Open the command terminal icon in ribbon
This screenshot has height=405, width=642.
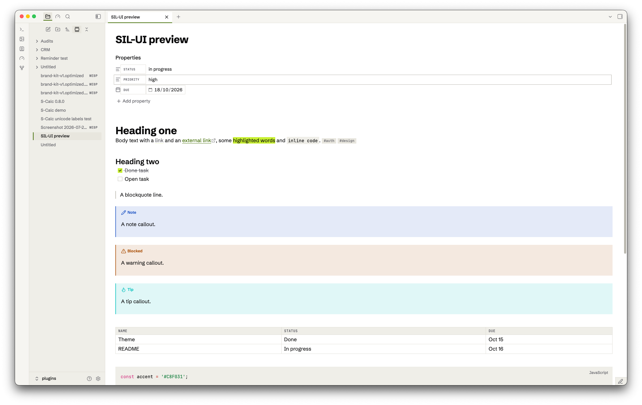[22, 29]
